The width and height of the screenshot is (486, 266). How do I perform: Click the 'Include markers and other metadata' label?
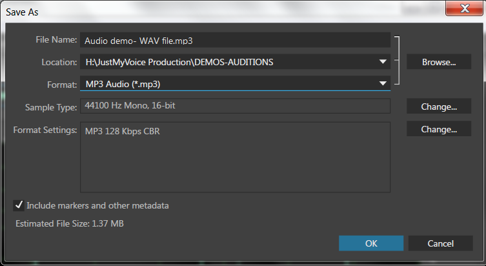[x=97, y=205]
